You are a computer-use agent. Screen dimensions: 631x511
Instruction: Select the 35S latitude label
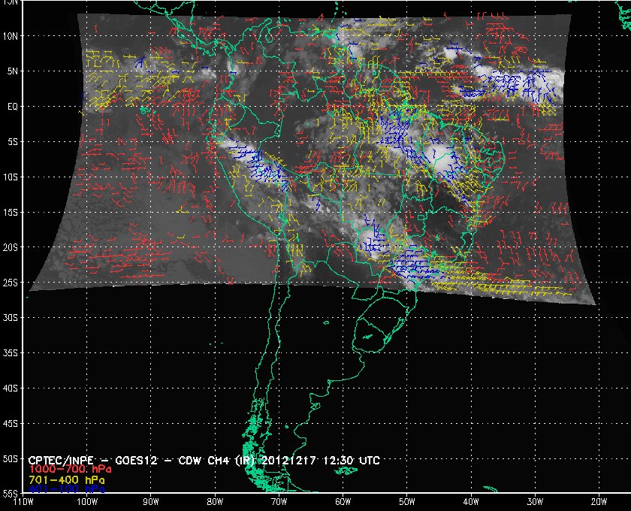tap(11, 353)
